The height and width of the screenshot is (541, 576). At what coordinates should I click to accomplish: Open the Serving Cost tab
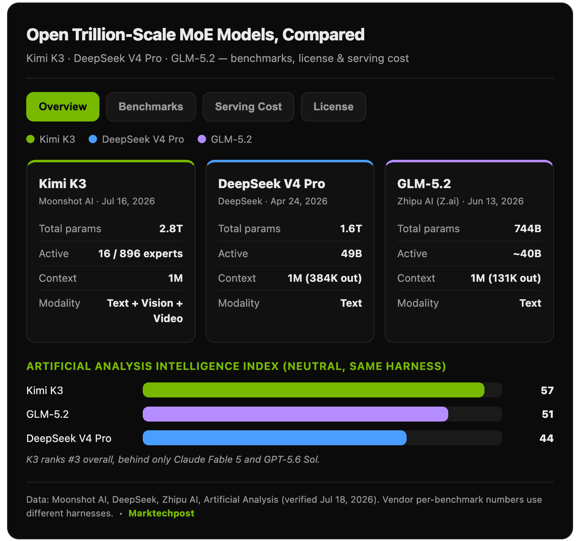[248, 107]
